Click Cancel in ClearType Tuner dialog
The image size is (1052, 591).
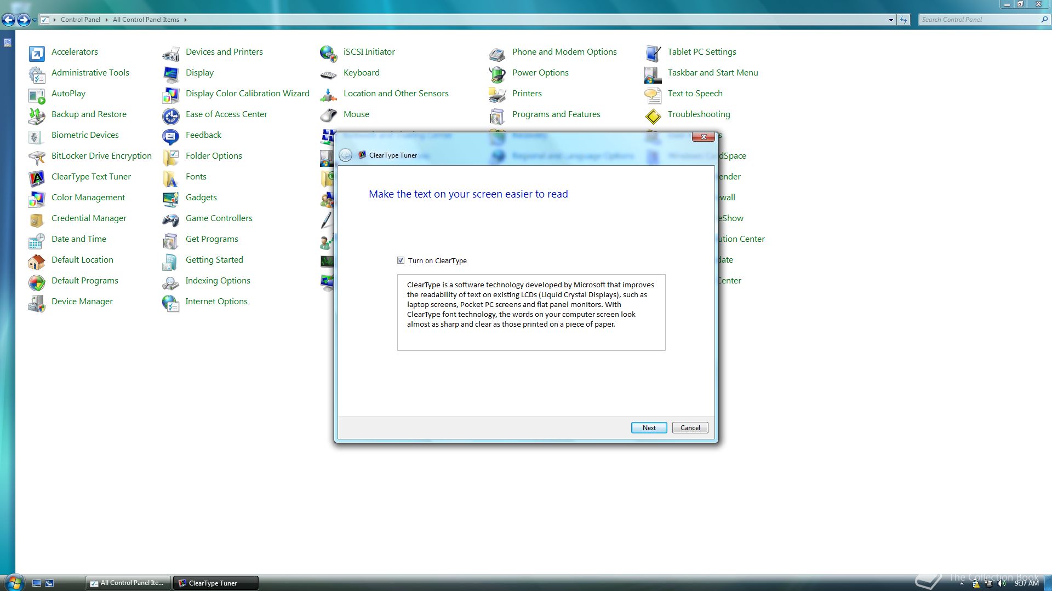[690, 428]
